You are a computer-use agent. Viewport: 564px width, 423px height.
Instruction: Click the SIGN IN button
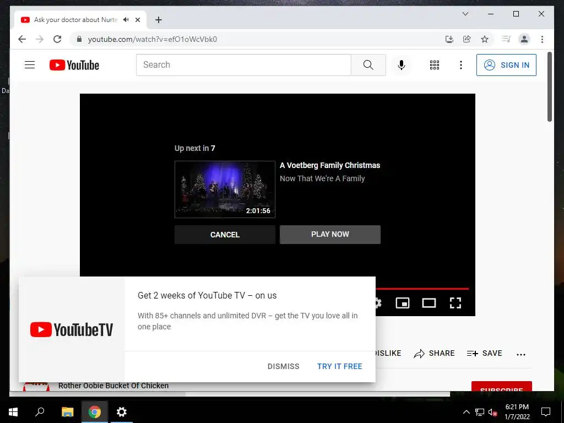pos(506,65)
